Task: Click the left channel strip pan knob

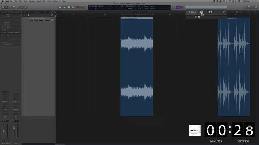Action: tap(5, 117)
